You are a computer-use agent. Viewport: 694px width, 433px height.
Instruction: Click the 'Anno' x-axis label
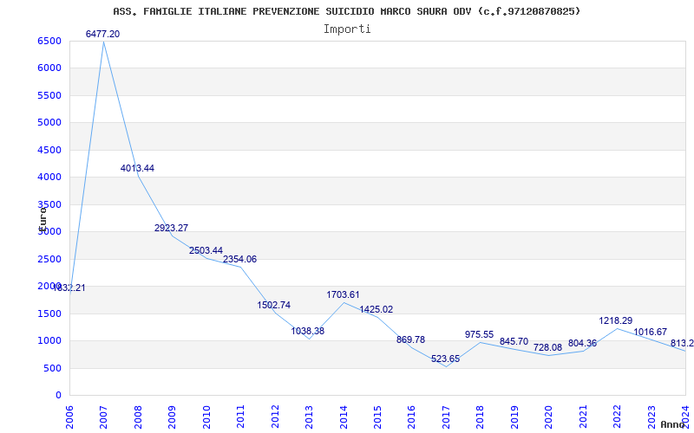[x=673, y=424]
